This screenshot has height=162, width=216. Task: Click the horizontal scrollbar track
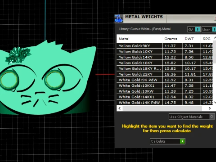pos(162,108)
